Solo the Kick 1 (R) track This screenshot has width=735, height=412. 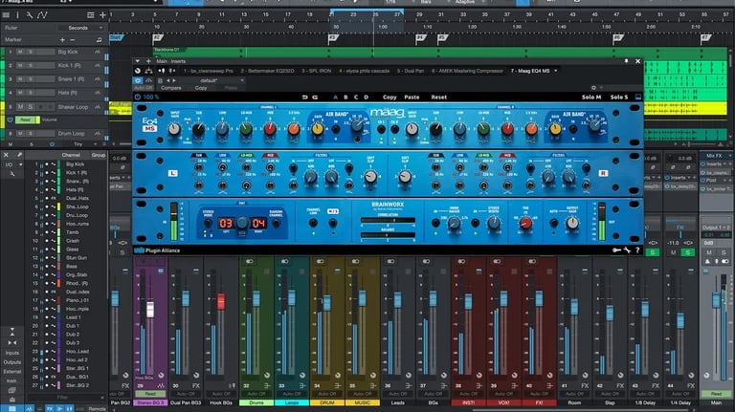point(31,66)
